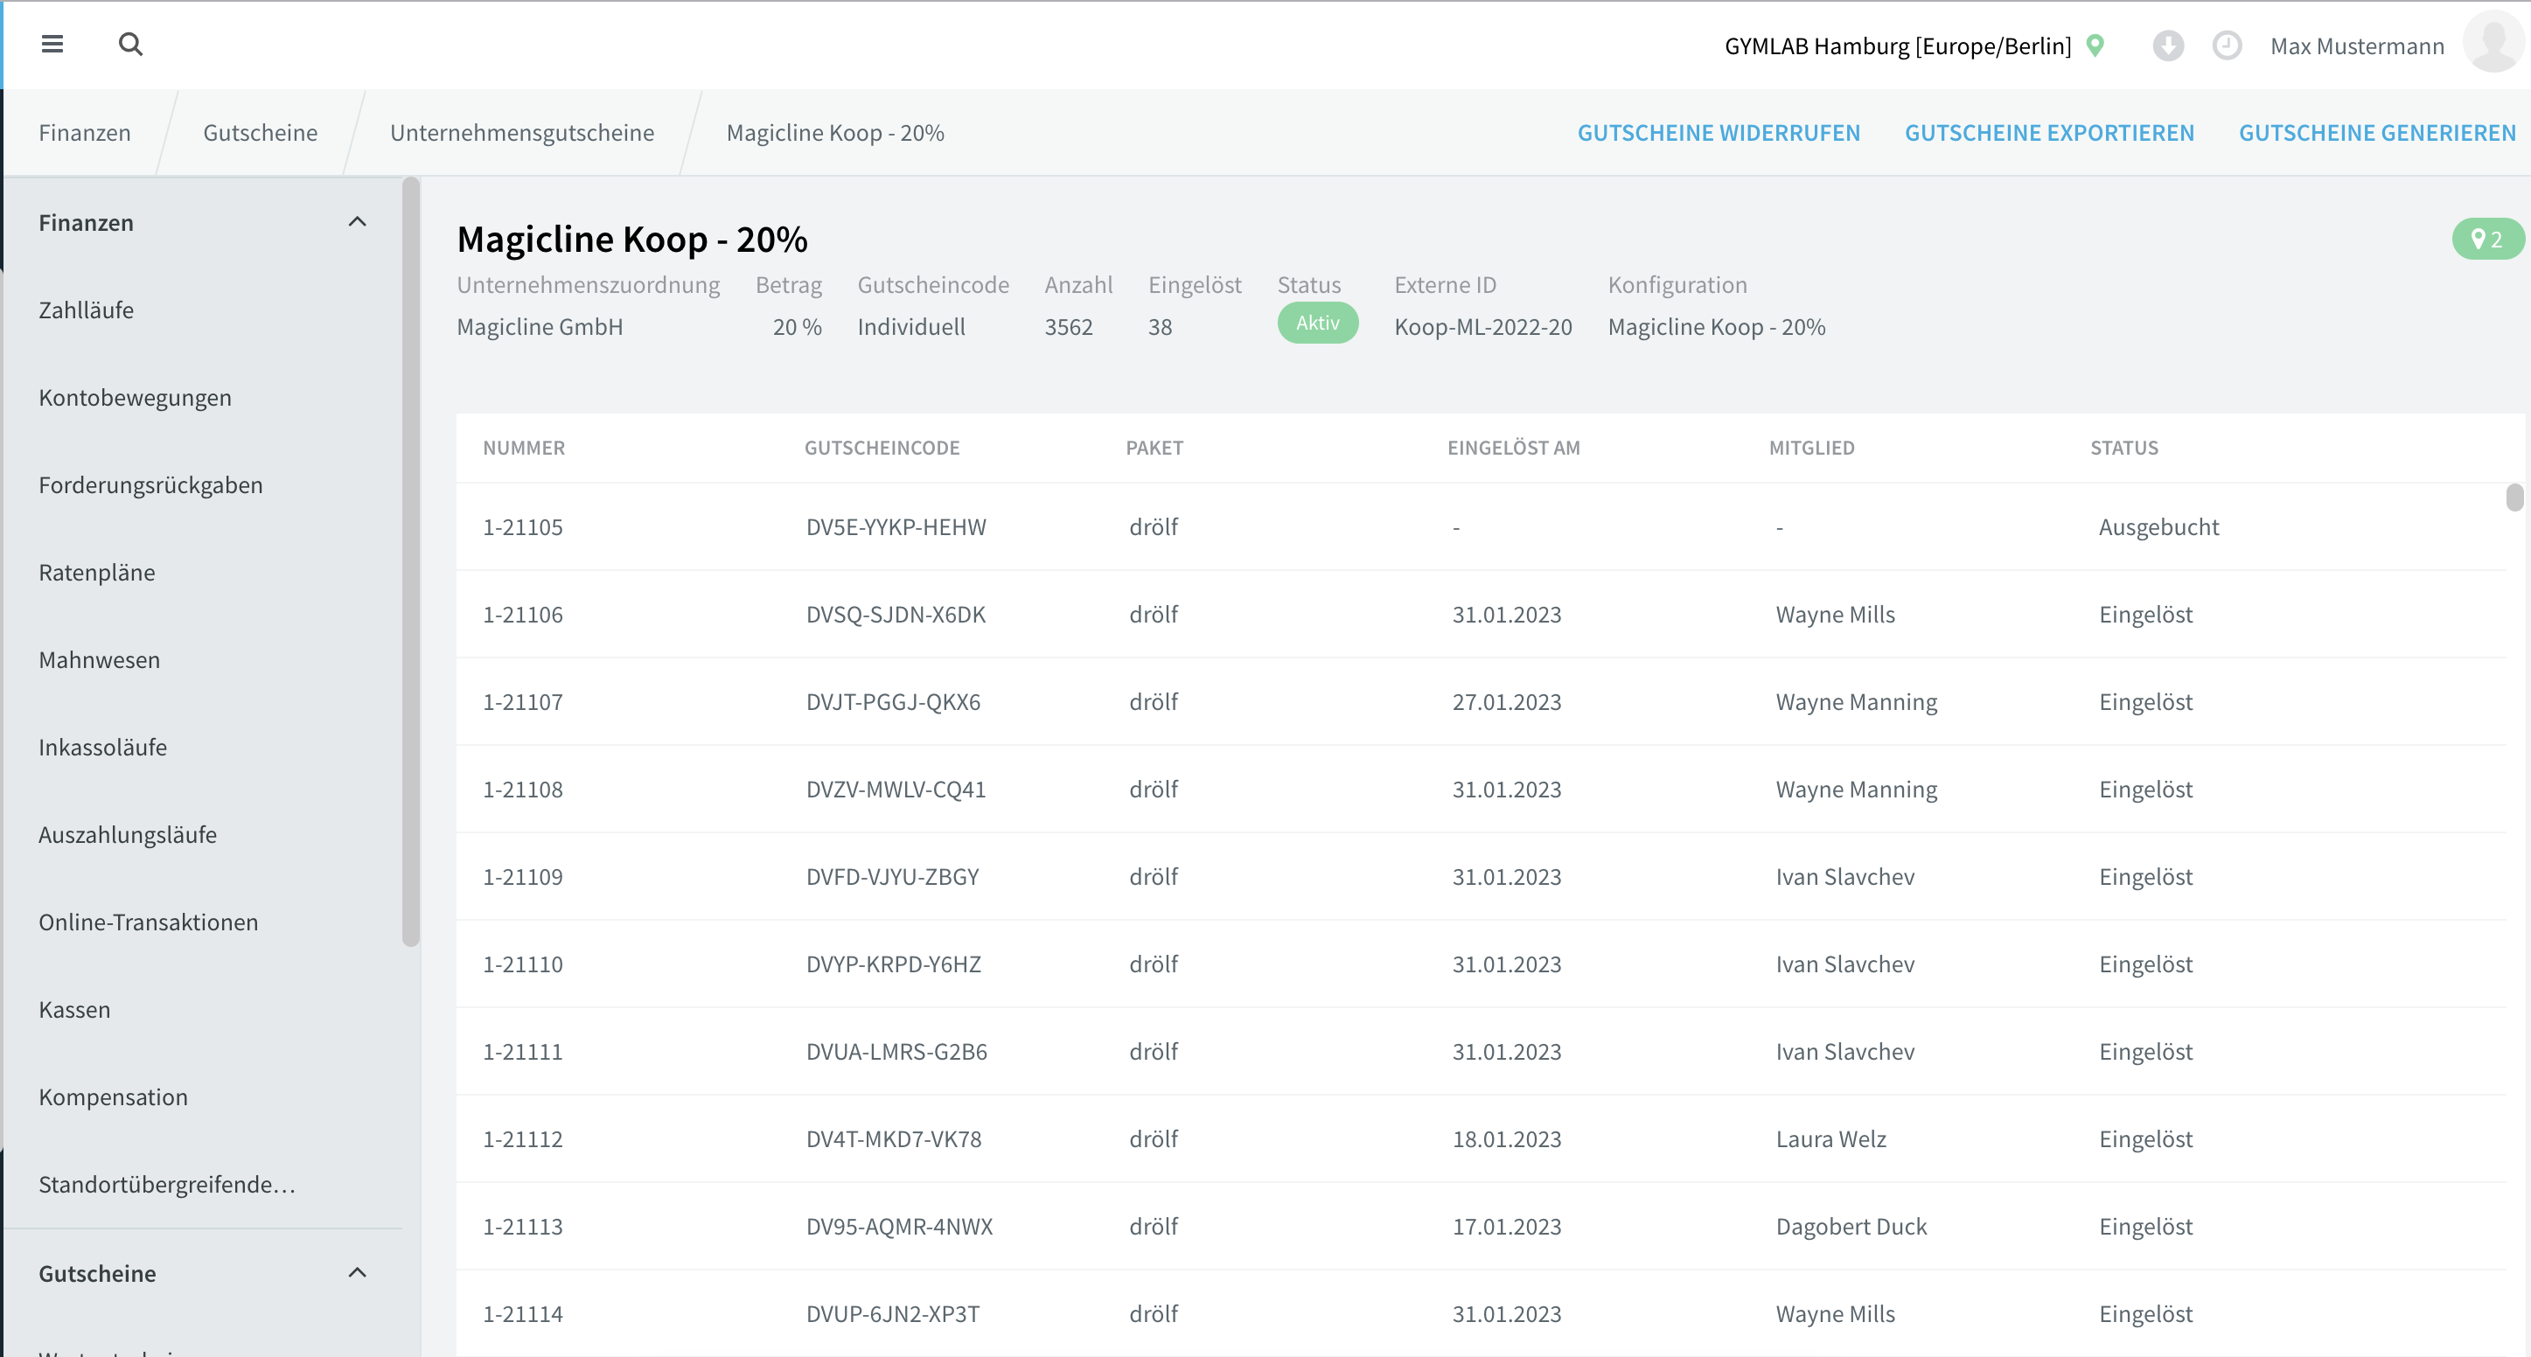Open GYMLAB Hamburg studio selector
2531x1357 pixels.
pos(1897,46)
